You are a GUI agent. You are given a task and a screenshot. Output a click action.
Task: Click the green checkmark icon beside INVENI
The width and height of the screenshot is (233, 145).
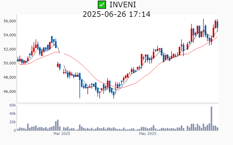click(102, 5)
